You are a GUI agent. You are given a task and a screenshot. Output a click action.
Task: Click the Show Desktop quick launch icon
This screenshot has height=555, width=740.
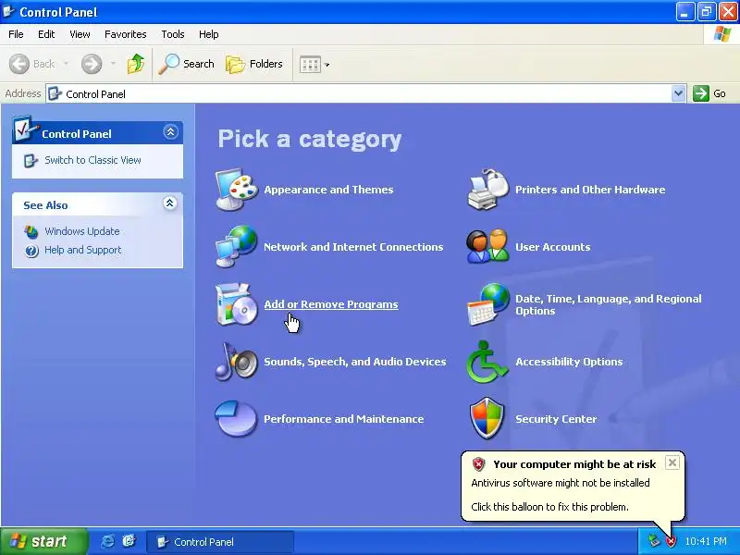(129, 541)
